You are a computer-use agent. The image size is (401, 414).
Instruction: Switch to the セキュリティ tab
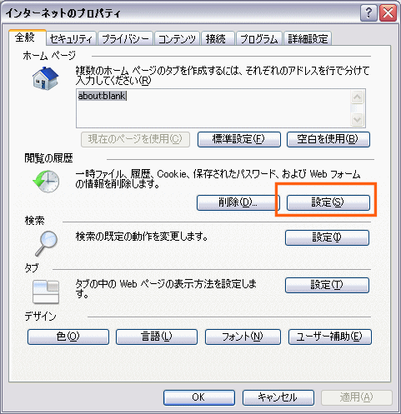tap(71, 39)
